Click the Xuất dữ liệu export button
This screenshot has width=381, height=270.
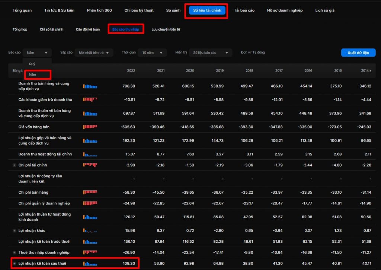pos(358,53)
